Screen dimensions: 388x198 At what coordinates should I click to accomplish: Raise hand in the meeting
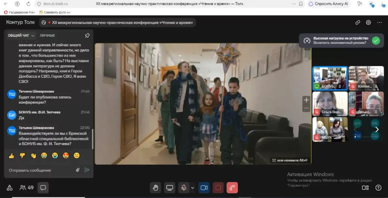click(x=155, y=188)
